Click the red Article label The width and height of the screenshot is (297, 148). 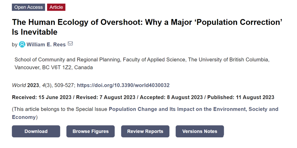[56, 7]
